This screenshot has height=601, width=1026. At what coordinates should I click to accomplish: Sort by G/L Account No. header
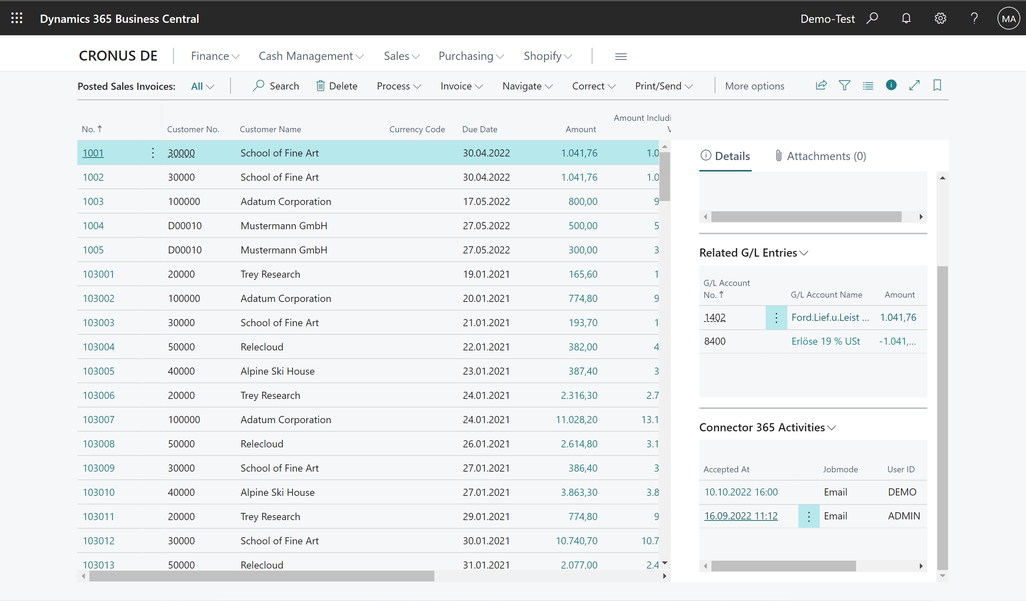[x=726, y=289]
